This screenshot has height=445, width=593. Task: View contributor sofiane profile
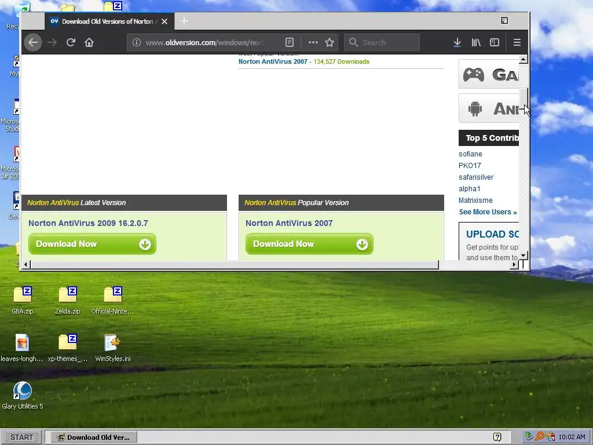pos(470,154)
